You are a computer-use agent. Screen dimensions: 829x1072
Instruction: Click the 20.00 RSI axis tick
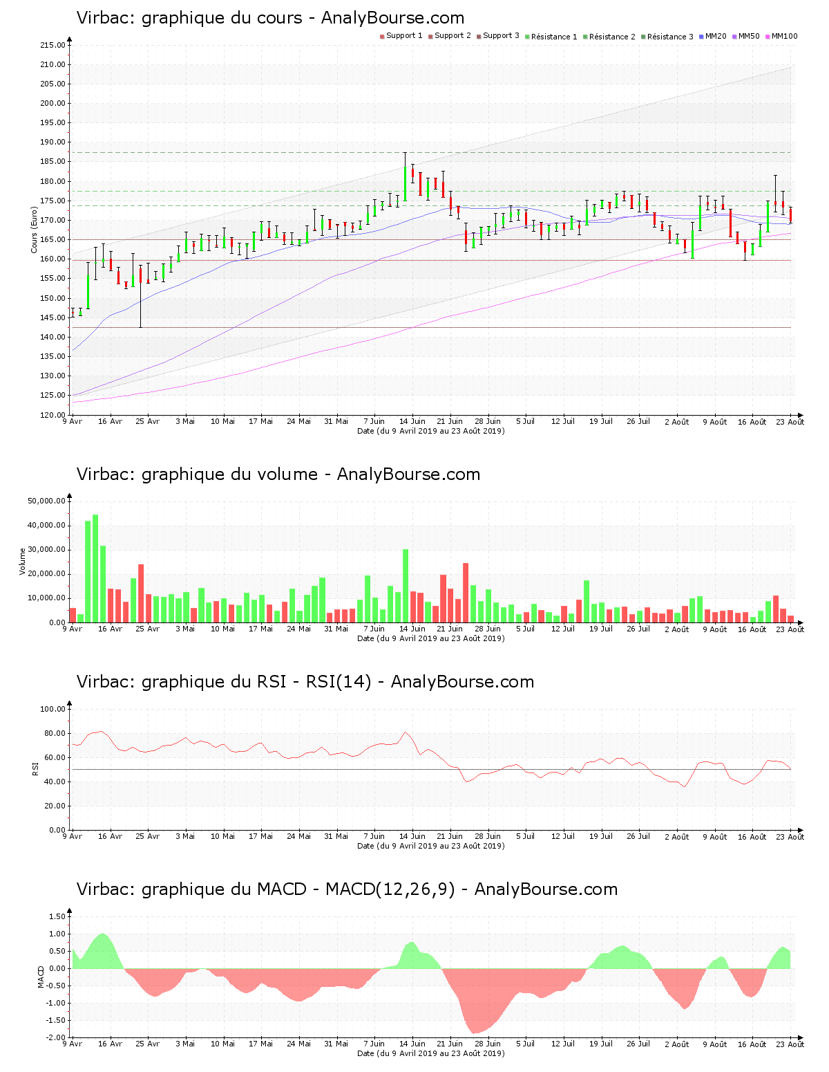tap(55, 806)
